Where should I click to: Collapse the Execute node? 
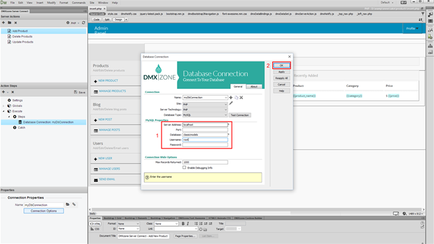pyautogui.click(x=3, y=112)
